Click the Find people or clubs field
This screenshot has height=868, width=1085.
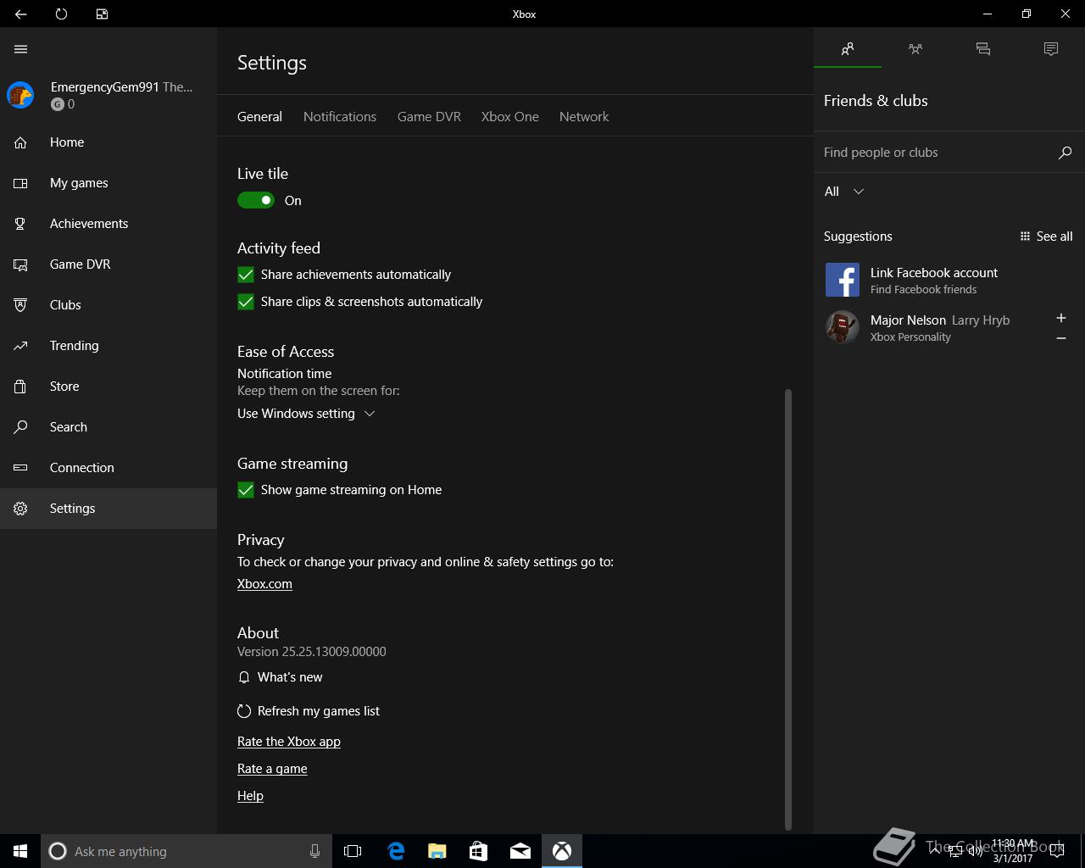(937, 153)
